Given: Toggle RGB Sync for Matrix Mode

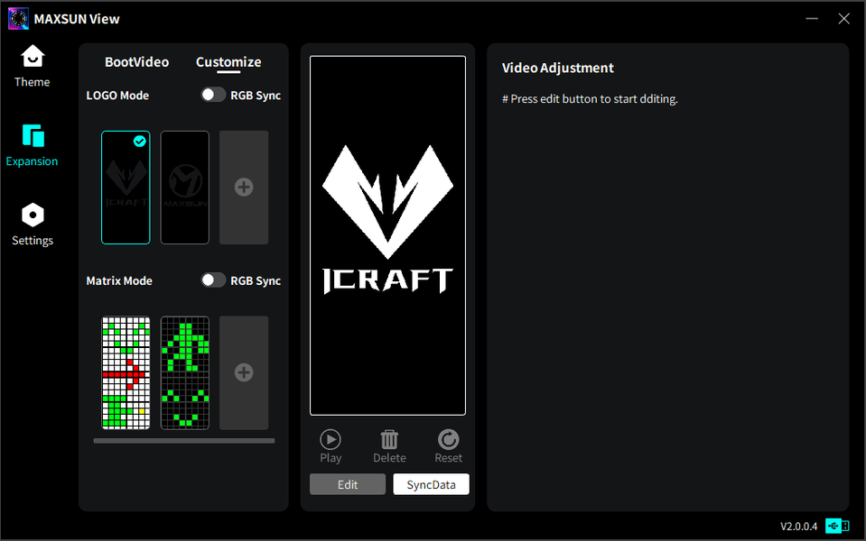Looking at the screenshot, I should (x=213, y=280).
